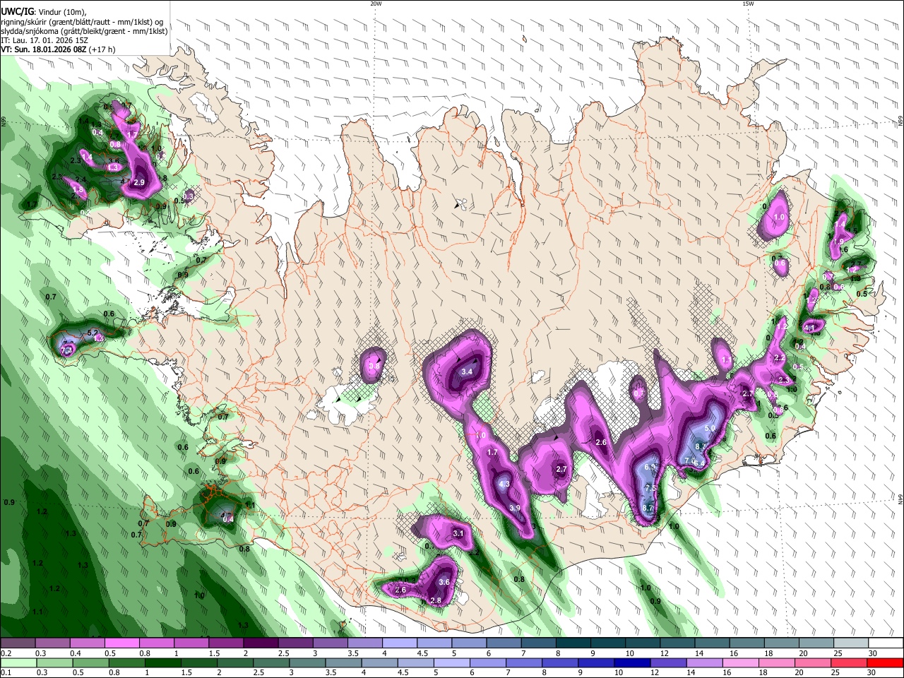Select the pure red swatch after 30 in lower legend
904x678 pixels.
tap(885, 662)
